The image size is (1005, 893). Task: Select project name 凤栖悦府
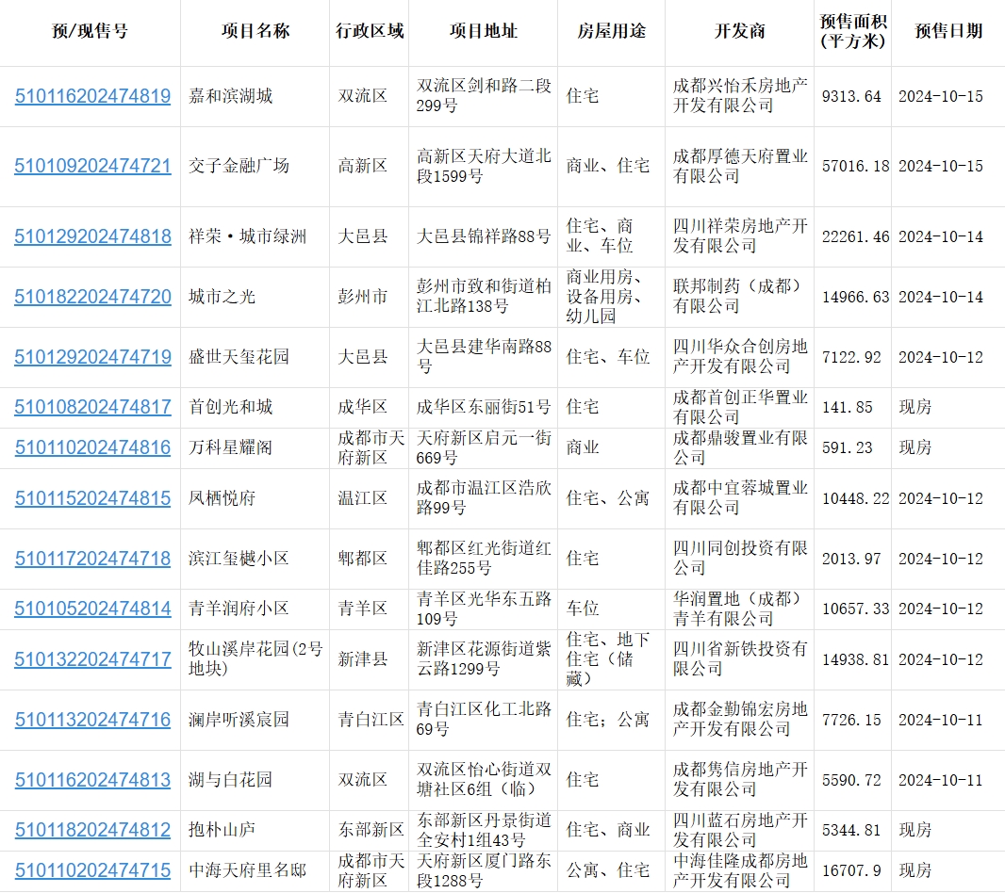[222, 498]
